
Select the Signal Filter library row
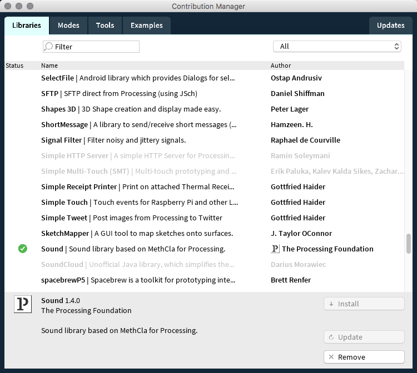click(204, 140)
